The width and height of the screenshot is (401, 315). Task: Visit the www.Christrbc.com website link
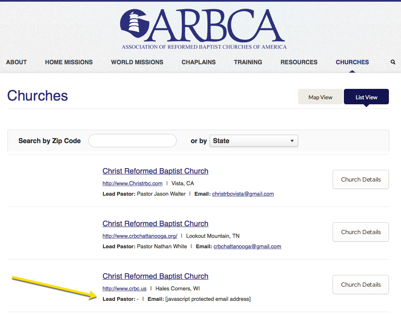(x=132, y=184)
